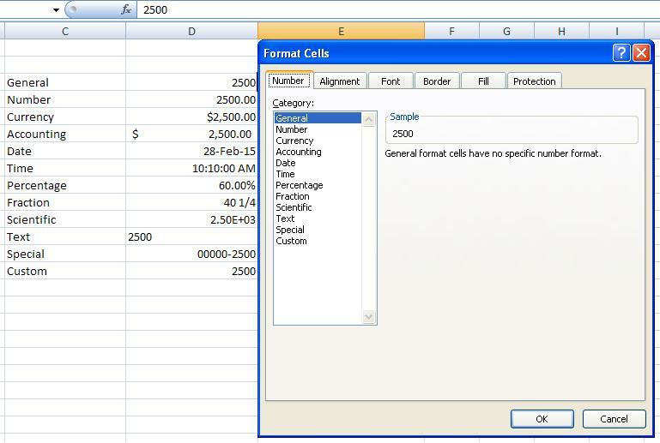Choose Currency in the Category list
Screen dimensions: 660x443
[x=294, y=141]
